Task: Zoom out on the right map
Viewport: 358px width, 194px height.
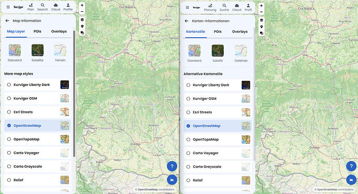Action: 261,12
